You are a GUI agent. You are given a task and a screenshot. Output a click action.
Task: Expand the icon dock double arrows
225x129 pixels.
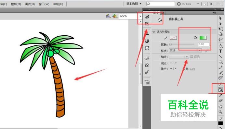(149, 9)
